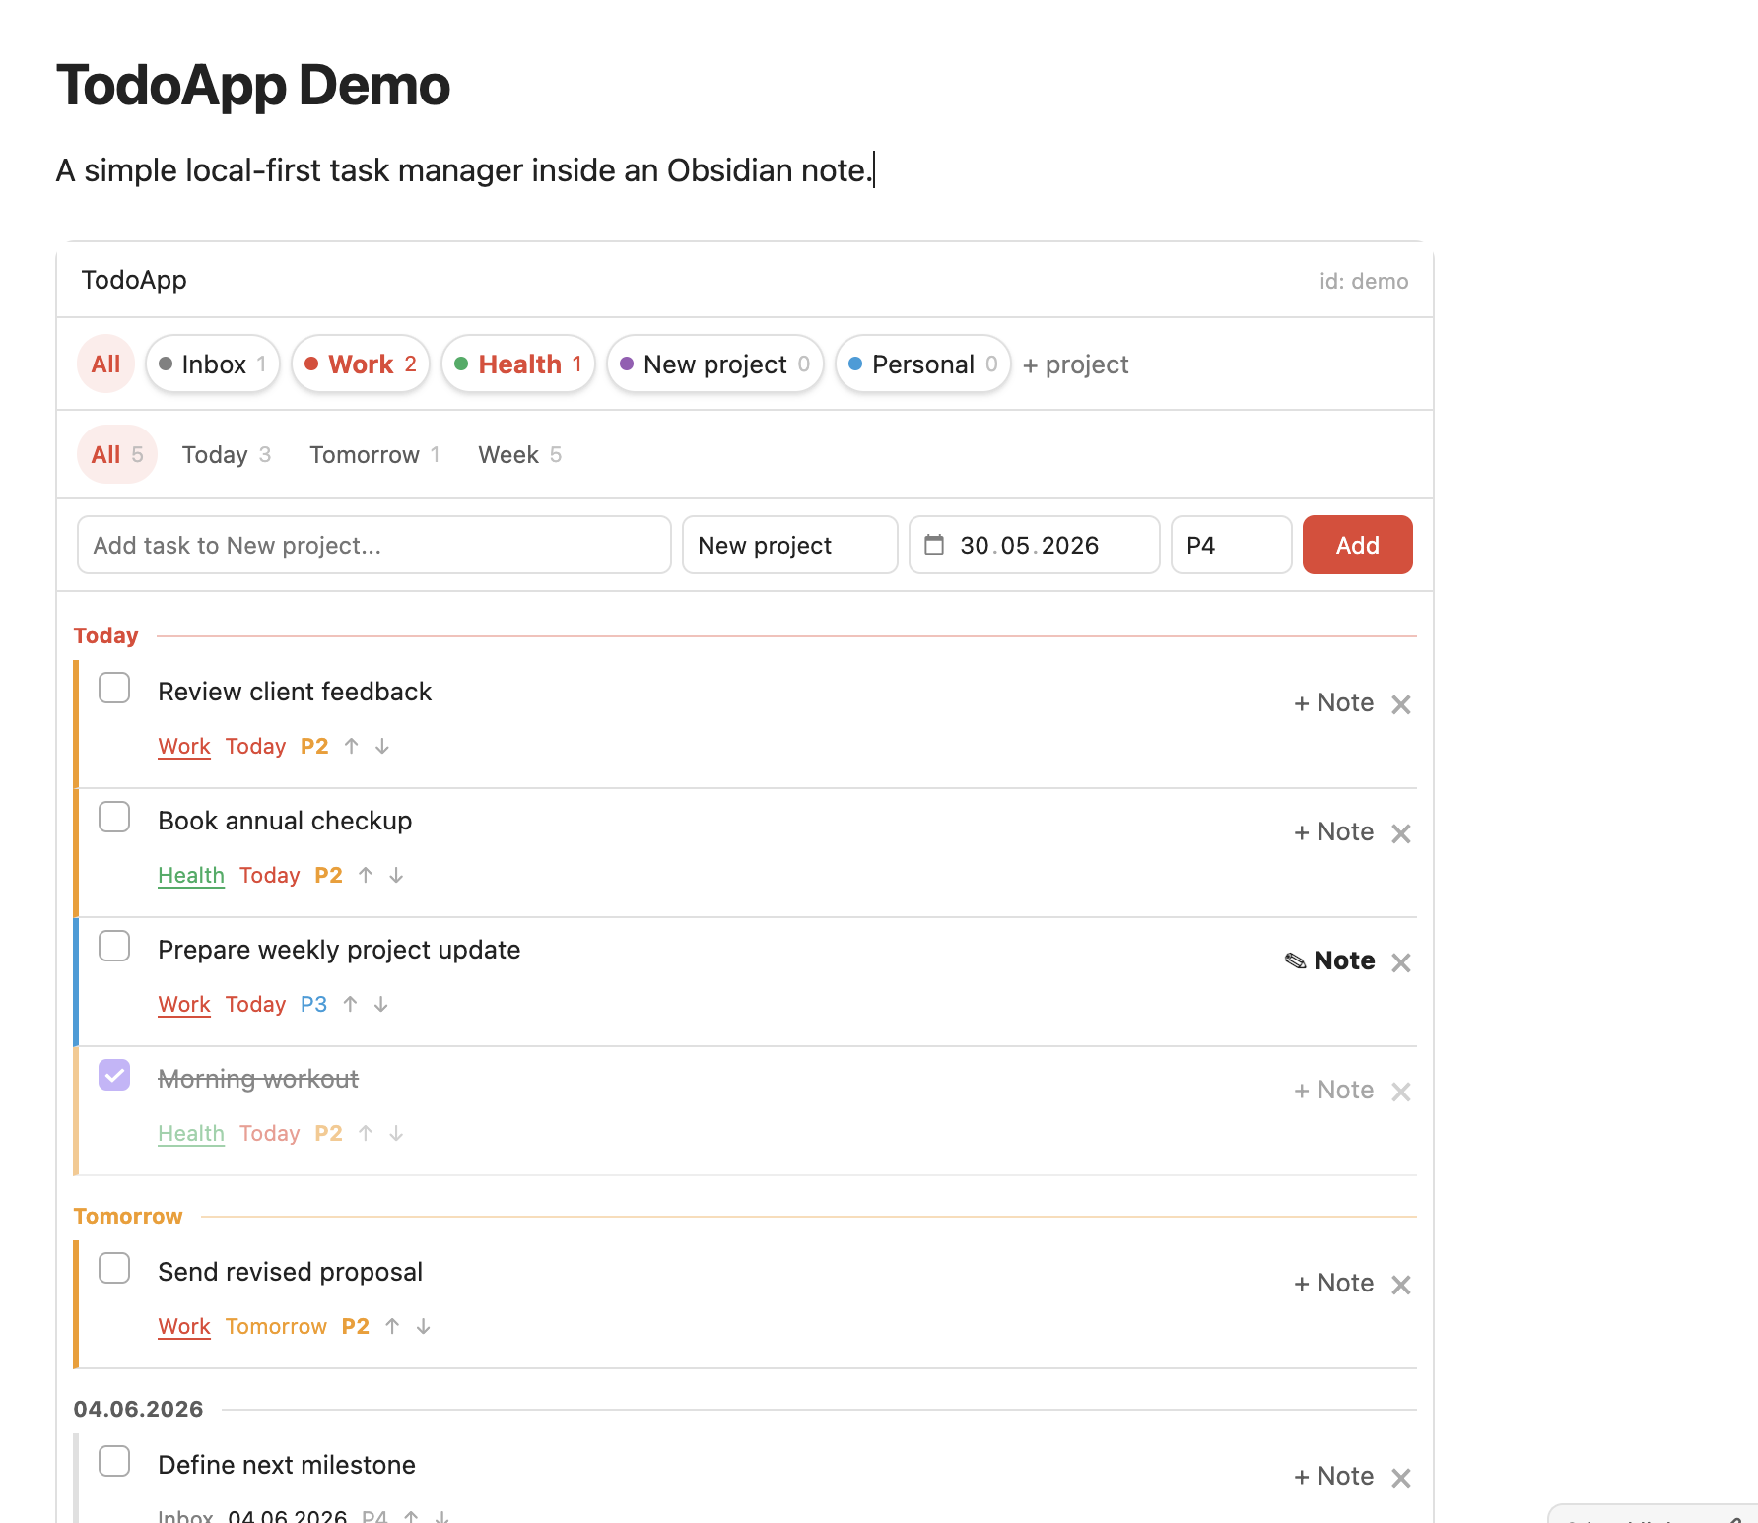Add note to 'Review client feedback'
Viewport: 1758px width, 1523px height.
pos(1333,702)
